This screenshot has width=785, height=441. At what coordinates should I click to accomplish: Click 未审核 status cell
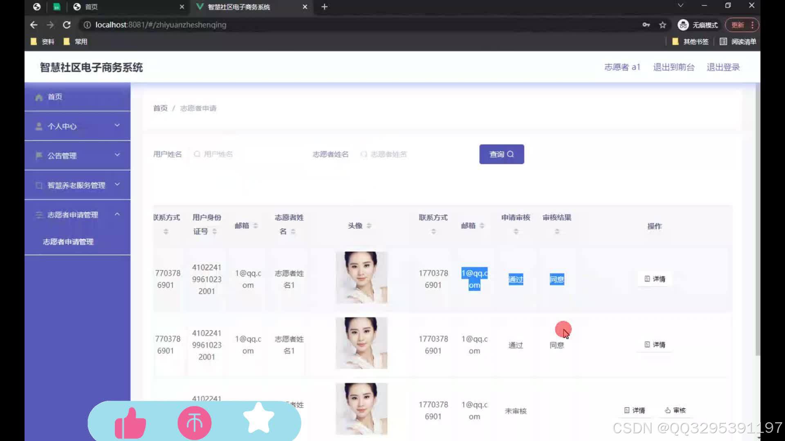(516, 411)
